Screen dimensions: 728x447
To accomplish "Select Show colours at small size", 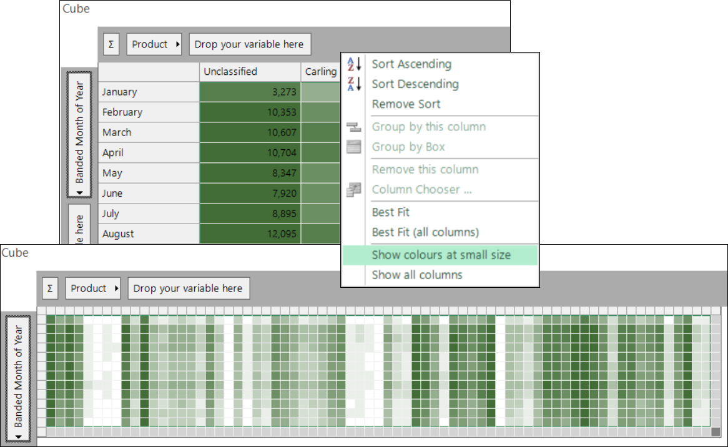I will pyautogui.click(x=440, y=255).
